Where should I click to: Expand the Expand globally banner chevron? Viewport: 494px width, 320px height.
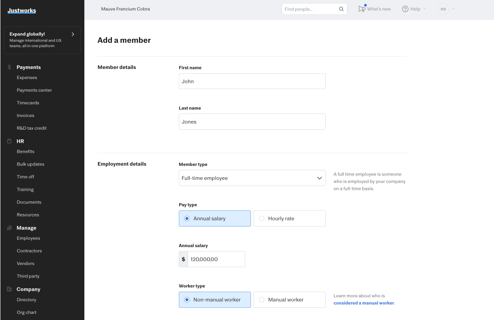pos(73,34)
